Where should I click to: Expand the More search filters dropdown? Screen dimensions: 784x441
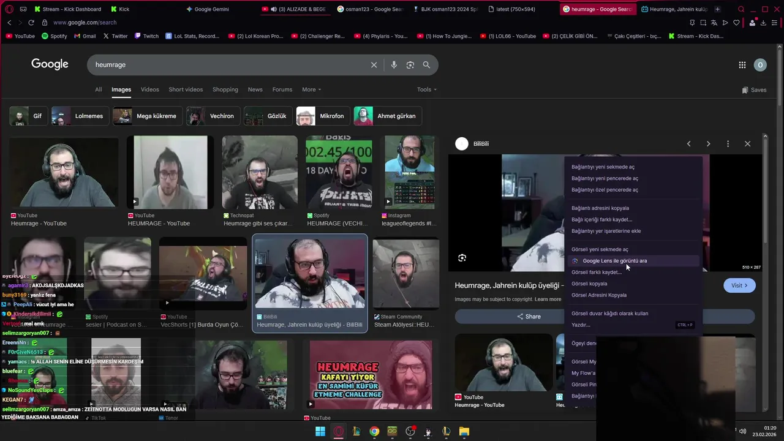coord(311,89)
